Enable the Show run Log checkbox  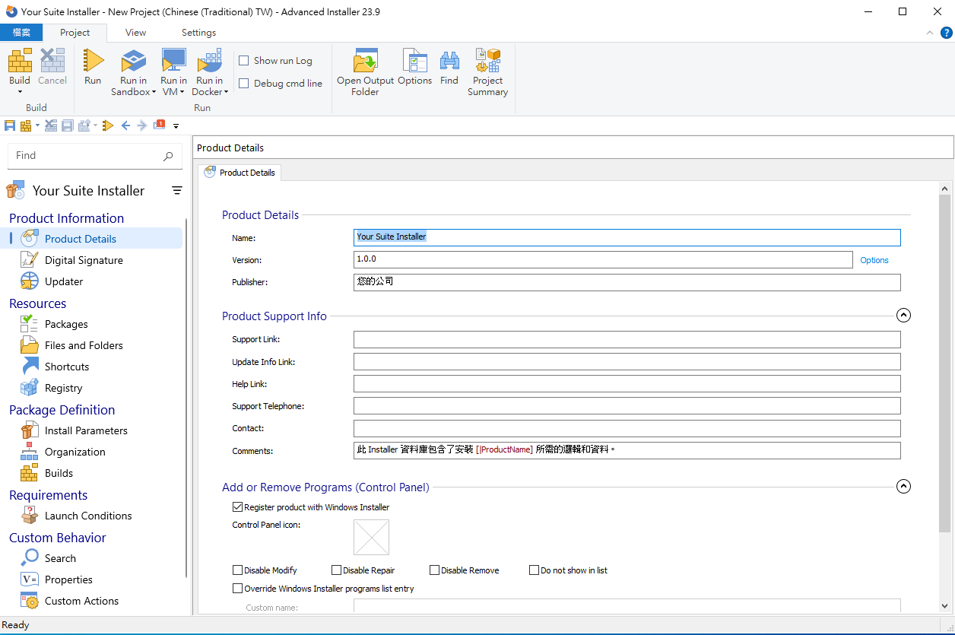pos(244,61)
